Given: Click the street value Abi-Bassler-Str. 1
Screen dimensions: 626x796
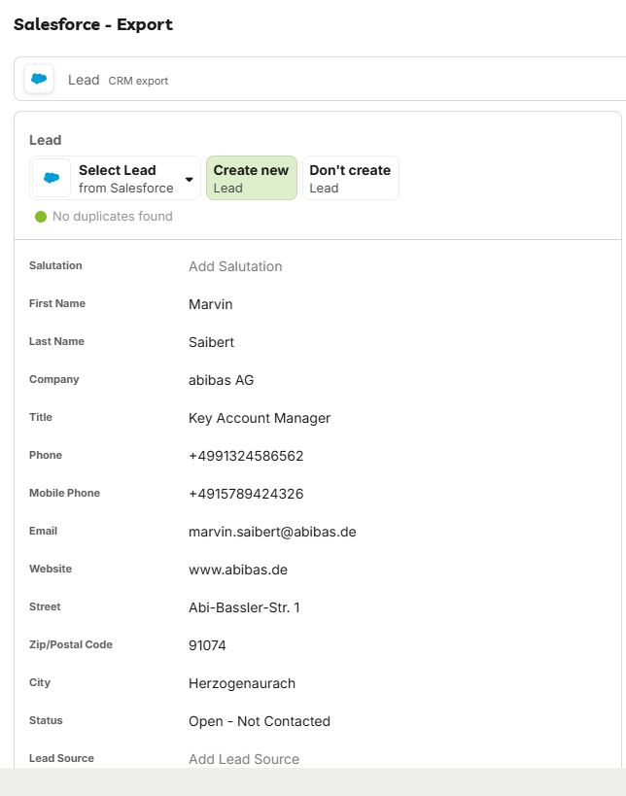Looking at the screenshot, I should [244, 607].
